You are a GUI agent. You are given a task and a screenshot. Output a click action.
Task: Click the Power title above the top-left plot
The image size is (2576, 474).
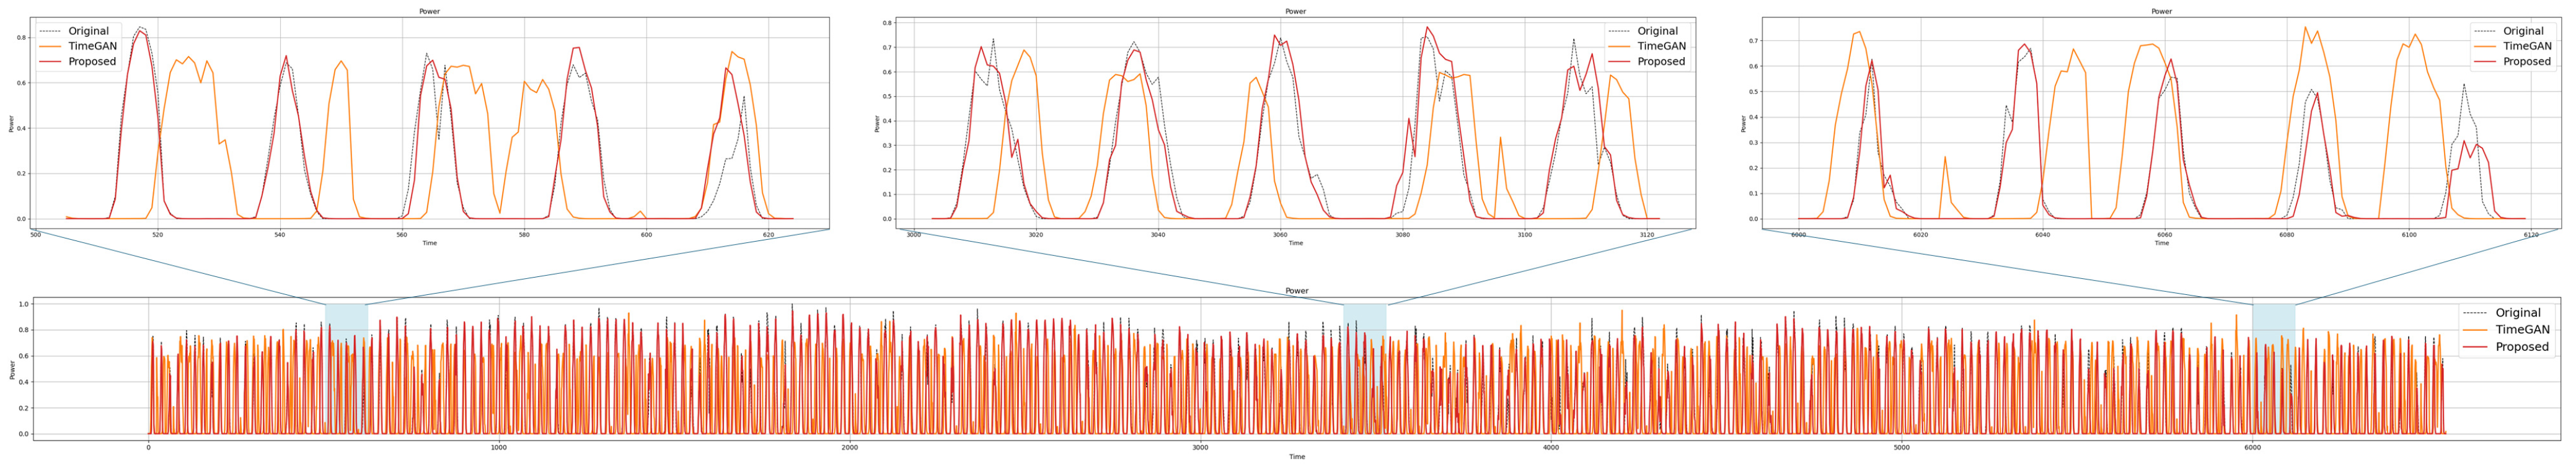pos(429,11)
